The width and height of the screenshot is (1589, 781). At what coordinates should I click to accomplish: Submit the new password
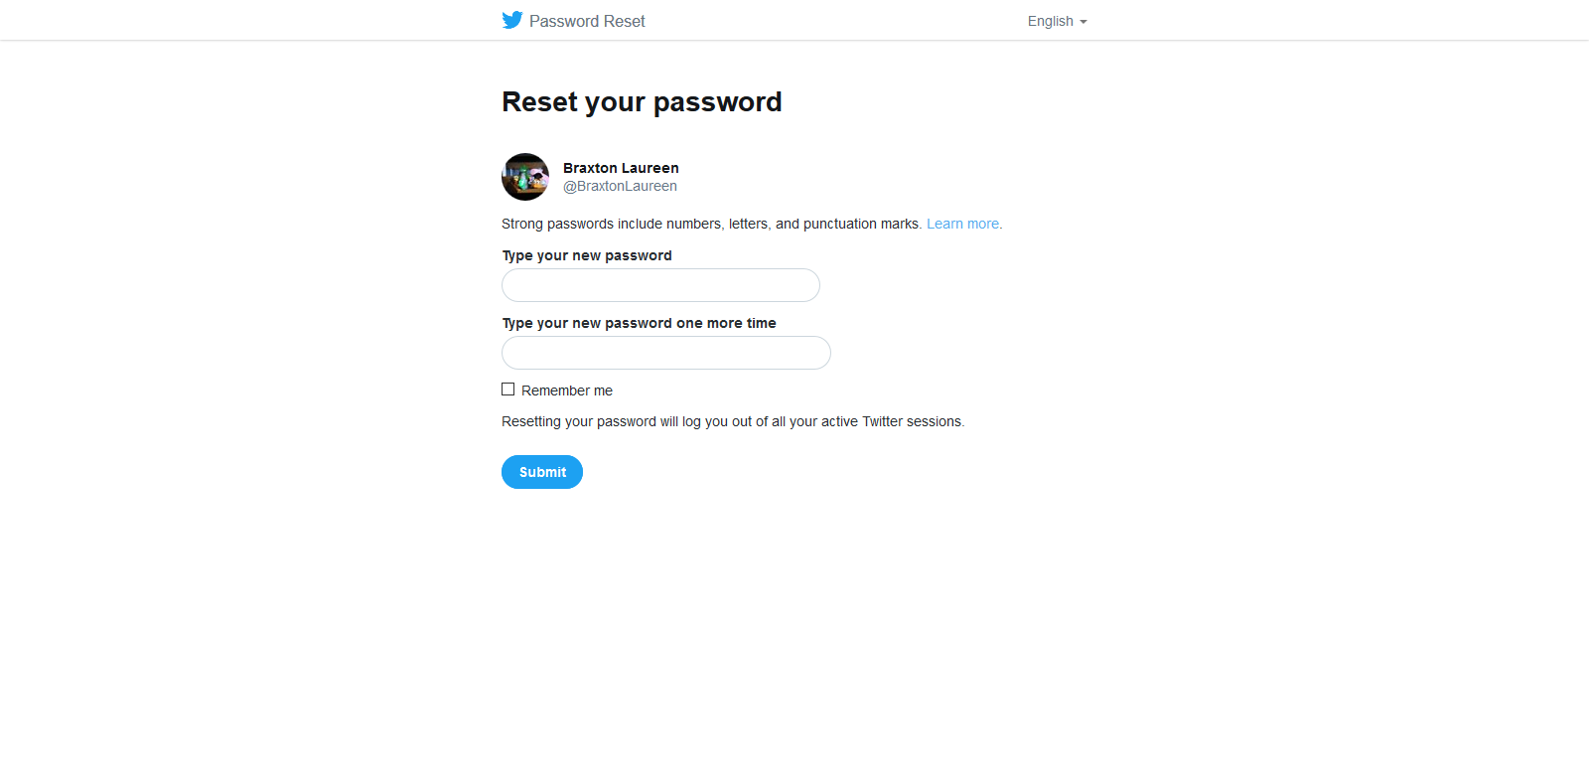tap(542, 472)
